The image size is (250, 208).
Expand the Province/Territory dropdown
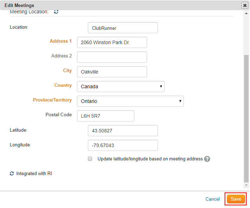click(130, 101)
